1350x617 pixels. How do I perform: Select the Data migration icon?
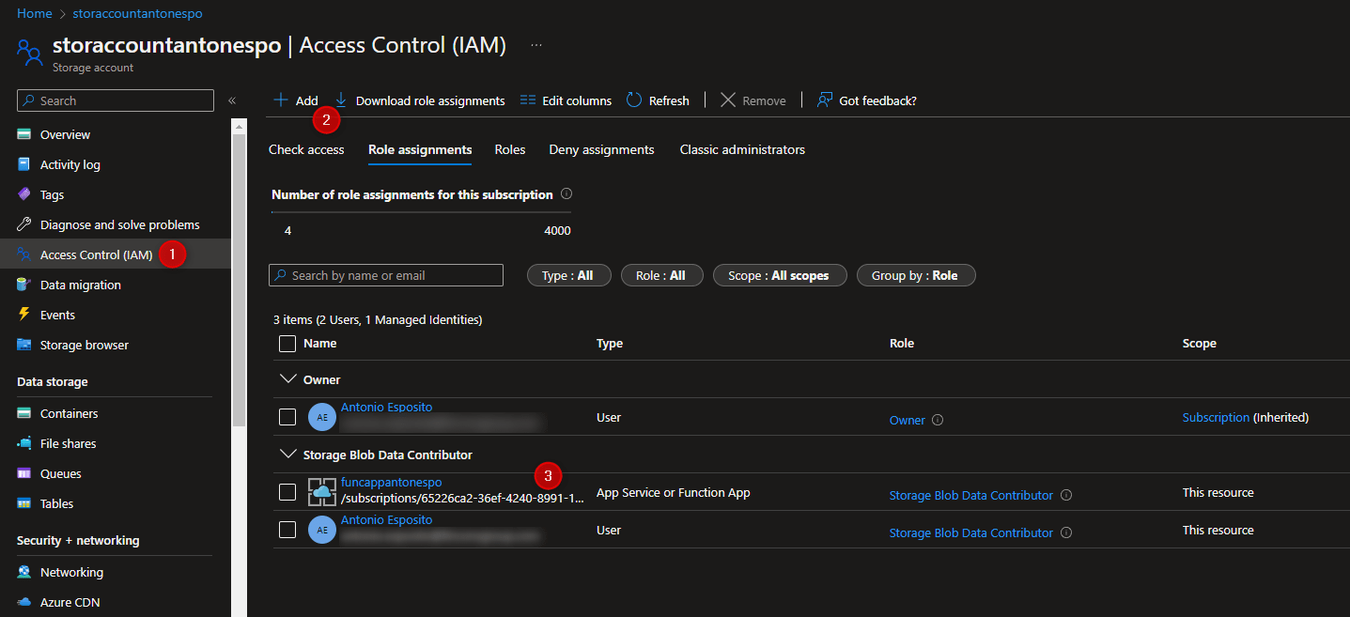tap(27, 285)
